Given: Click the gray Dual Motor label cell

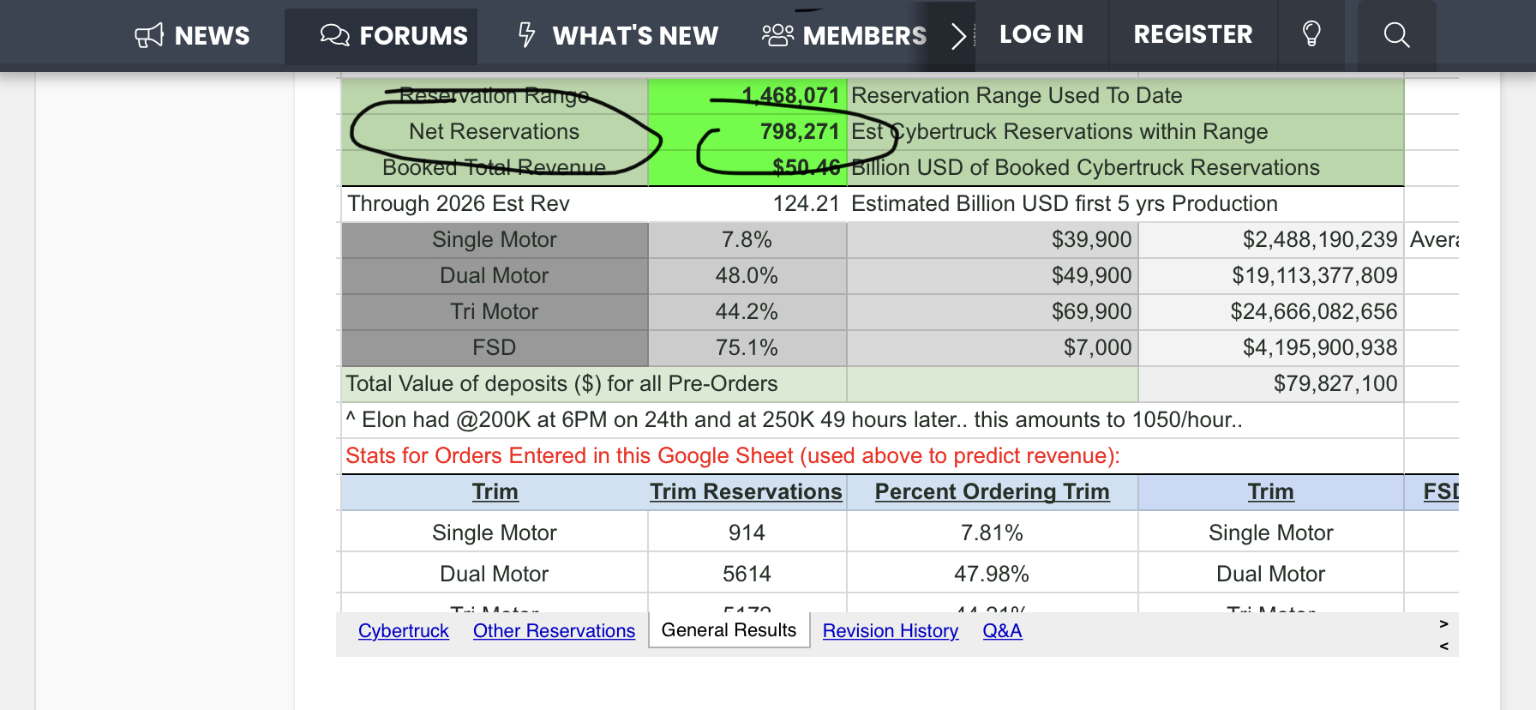Looking at the screenshot, I should pos(495,276).
